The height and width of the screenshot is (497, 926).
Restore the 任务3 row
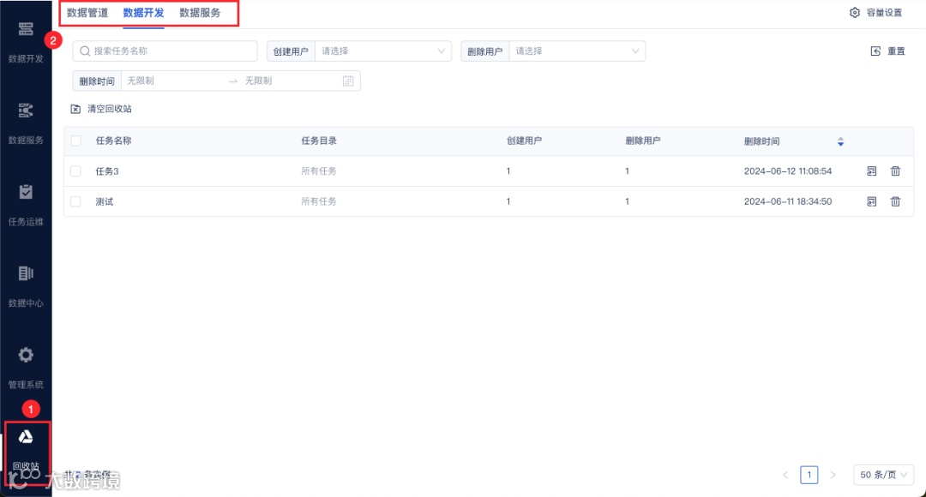tap(872, 171)
